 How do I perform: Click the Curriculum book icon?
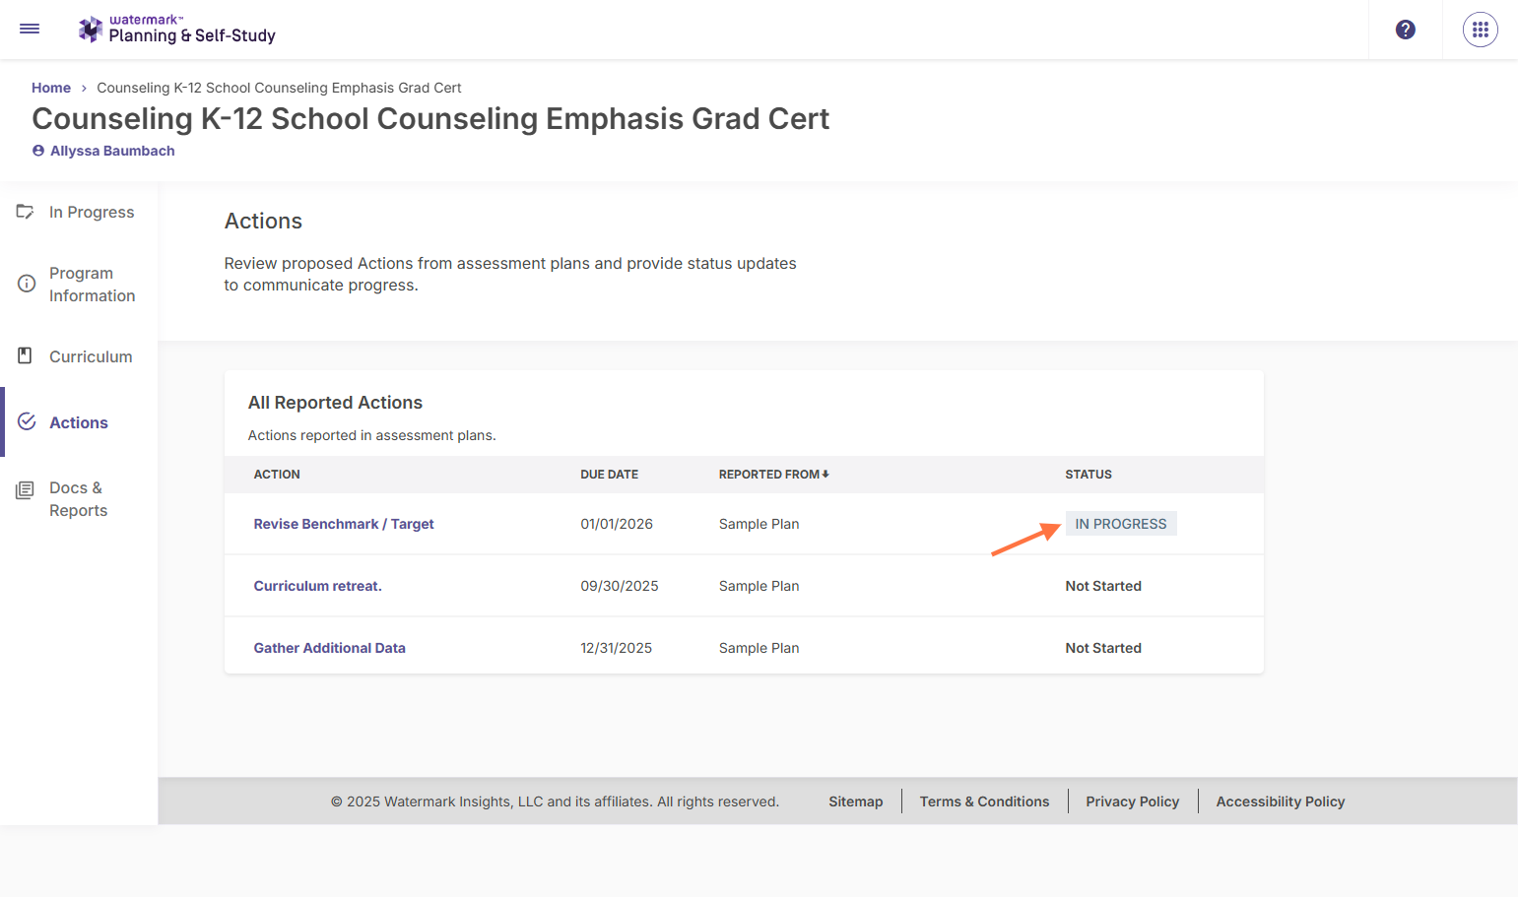click(x=26, y=355)
